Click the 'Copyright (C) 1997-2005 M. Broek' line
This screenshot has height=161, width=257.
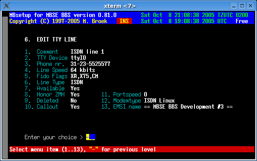[59, 21]
